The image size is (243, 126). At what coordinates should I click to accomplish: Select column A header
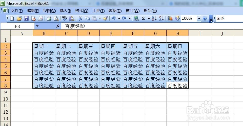coord(22,33)
